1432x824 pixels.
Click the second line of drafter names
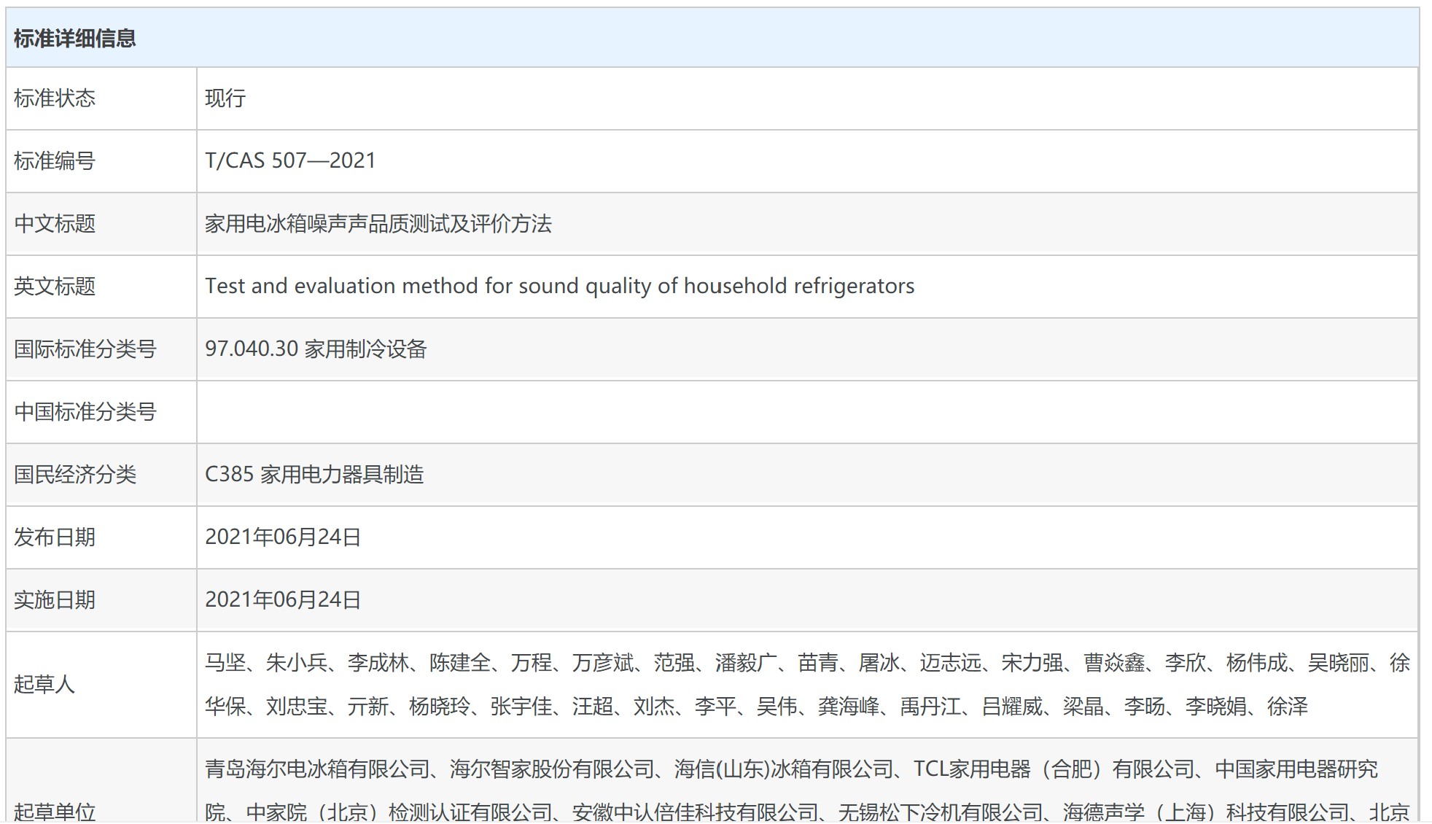coord(756,707)
